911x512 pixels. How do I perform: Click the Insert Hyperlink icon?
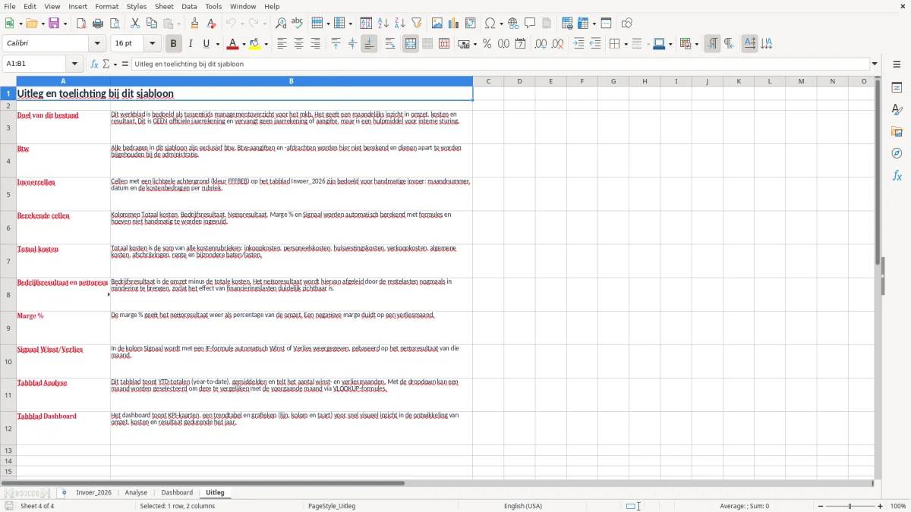[513, 24]
